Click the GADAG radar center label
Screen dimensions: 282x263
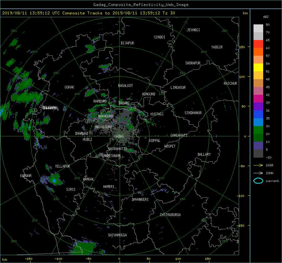coord(119,136)
